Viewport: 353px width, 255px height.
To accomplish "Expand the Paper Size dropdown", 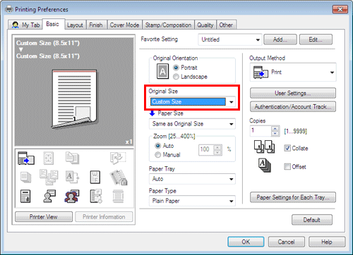I will (x=192, y=124).
